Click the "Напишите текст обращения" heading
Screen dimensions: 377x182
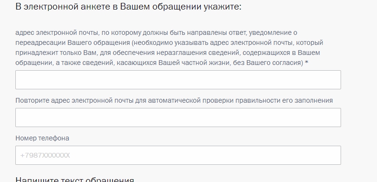(75, 179)
